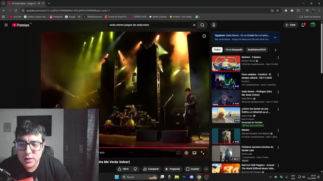Open Todos los favoritos folder

(310, 17)
